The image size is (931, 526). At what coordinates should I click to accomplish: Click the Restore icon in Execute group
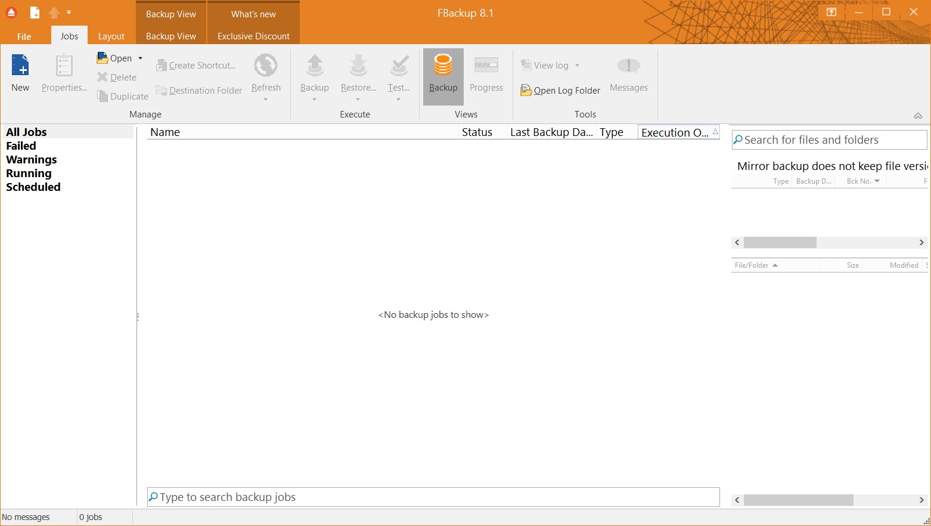coord(358,66)
